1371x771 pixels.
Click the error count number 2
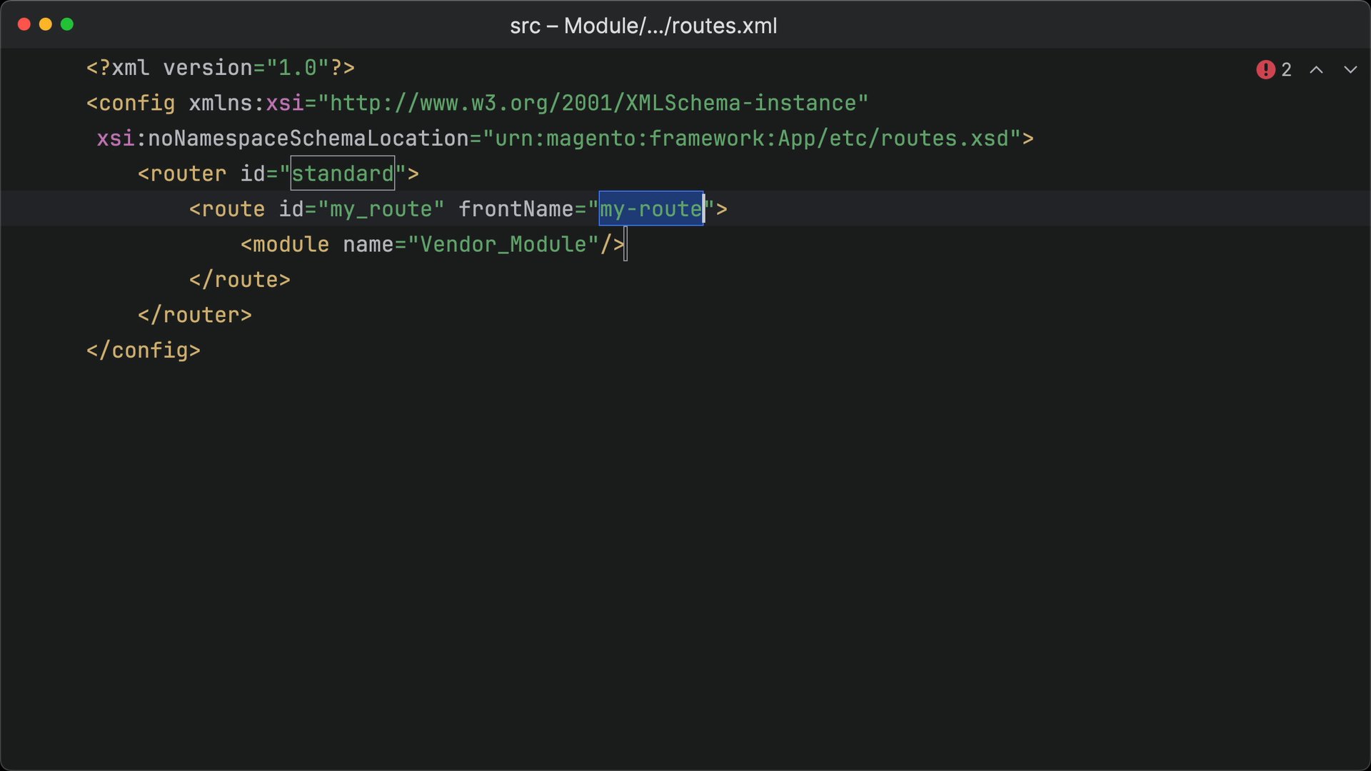click(x=1286, y=69)
